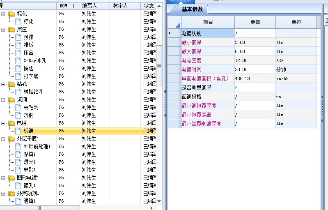Click the document icon beside 排板
The image size is (328, 210).
18,45
